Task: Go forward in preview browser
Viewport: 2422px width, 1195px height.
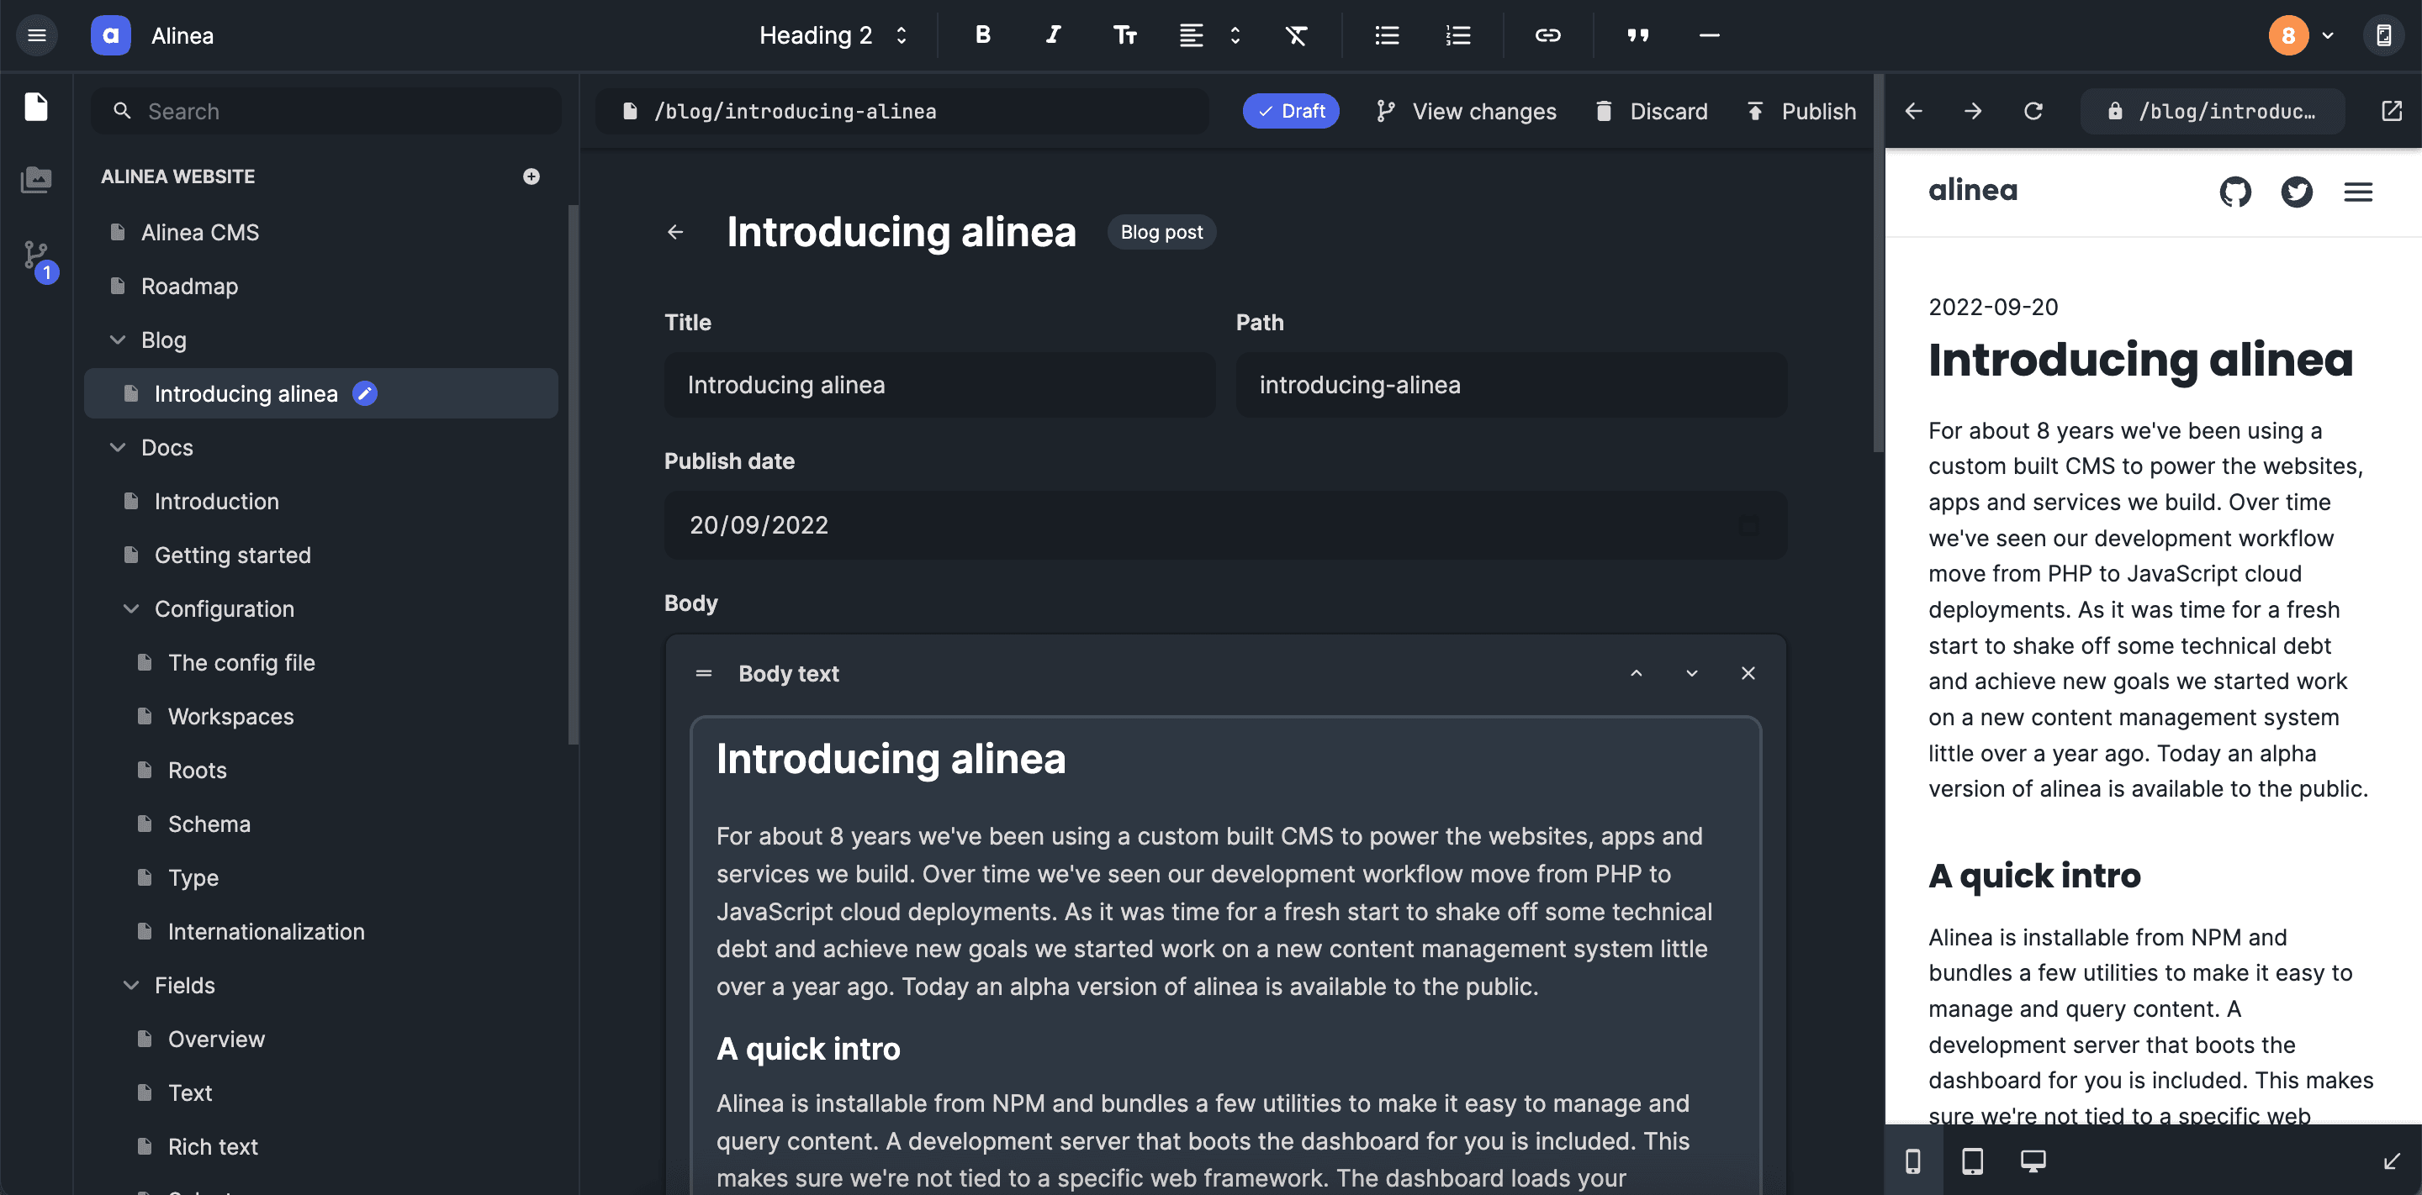Action: pyautogui.click(x=1973, y=111)
